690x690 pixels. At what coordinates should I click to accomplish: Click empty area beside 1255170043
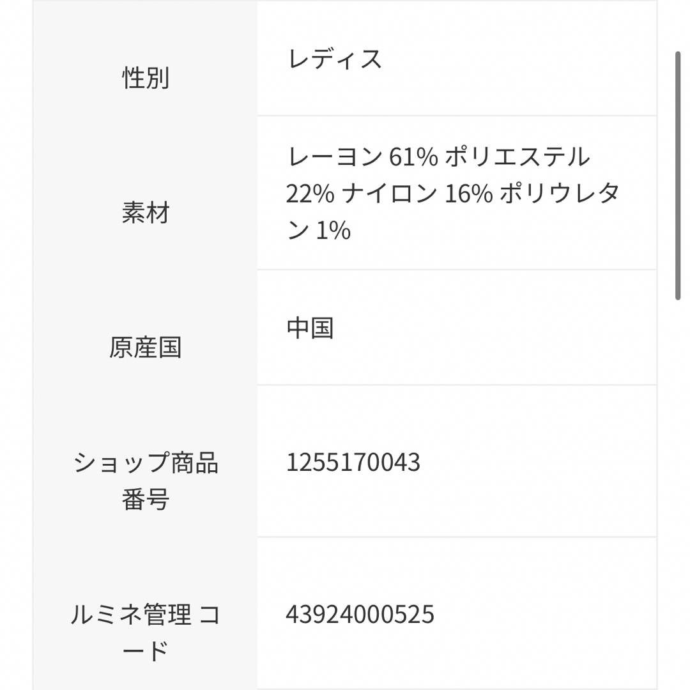[x=537, y=463]
